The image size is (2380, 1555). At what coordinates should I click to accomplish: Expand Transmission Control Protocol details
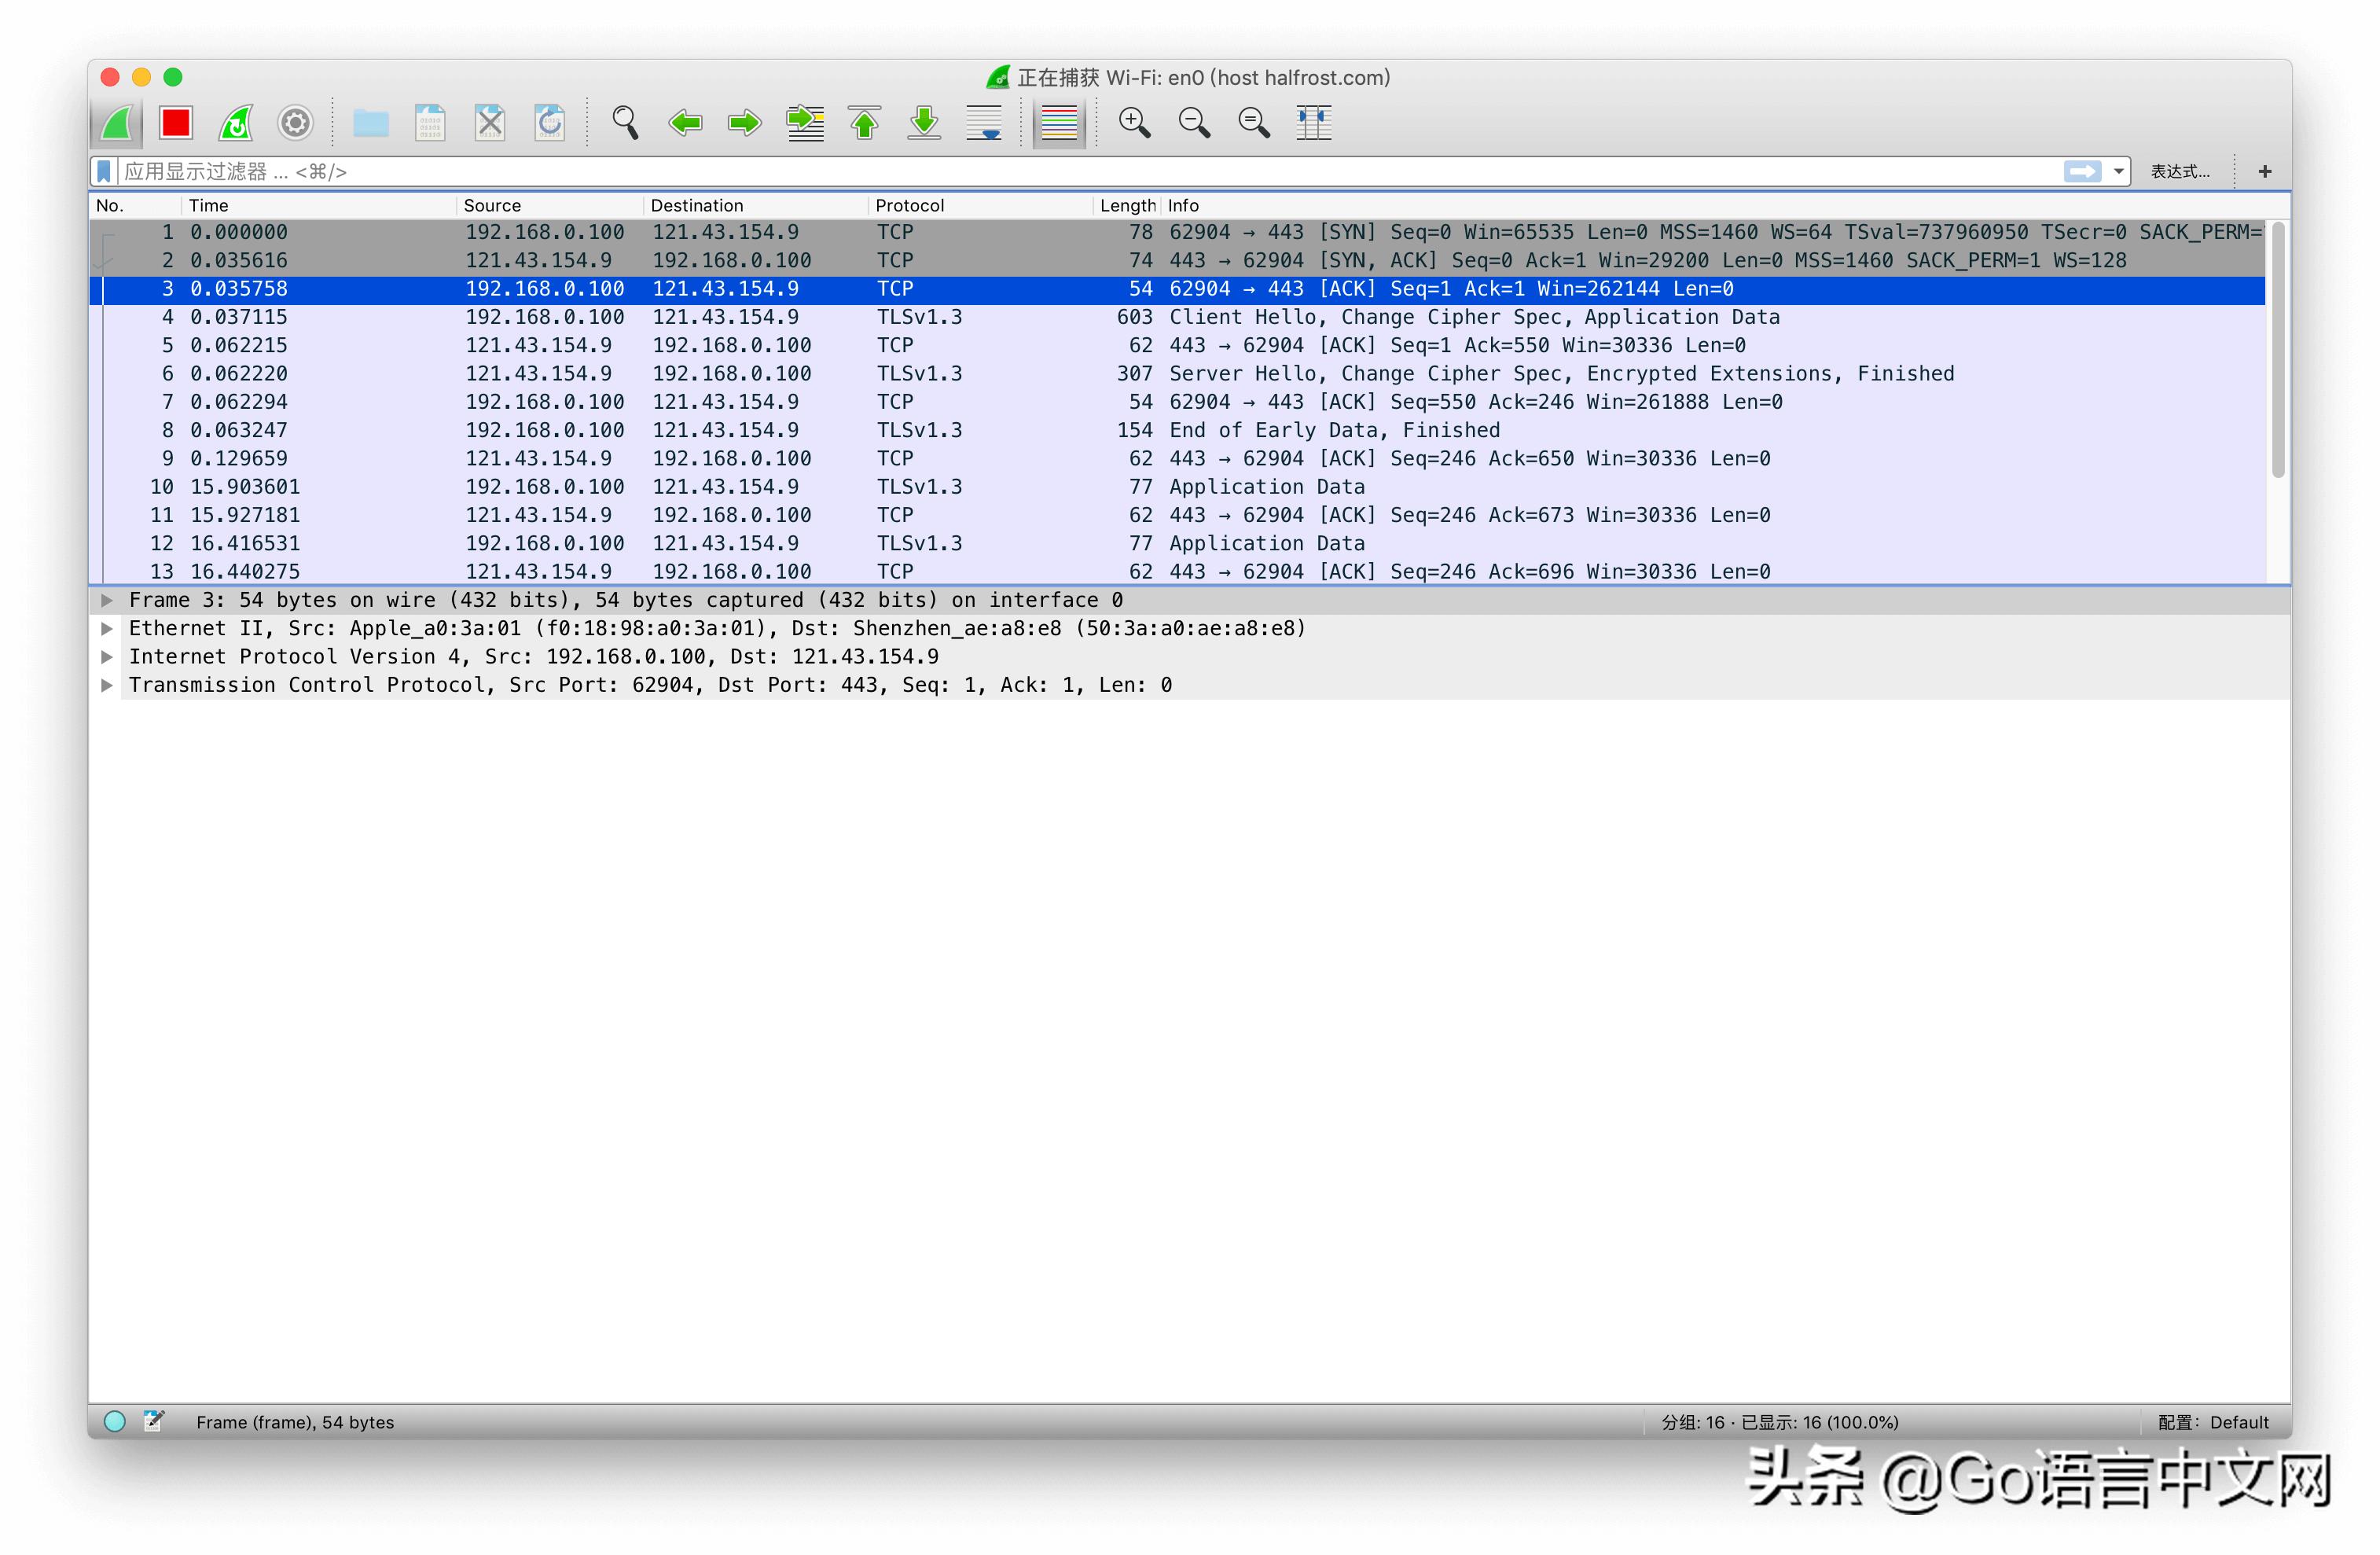tap(107, 685)
